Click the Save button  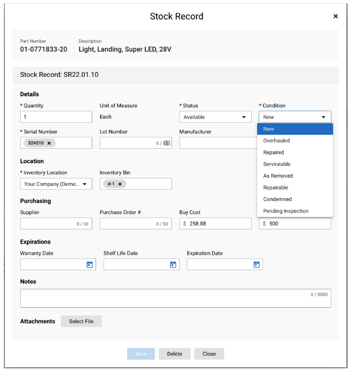click(x=141, y=354)
